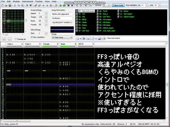Click the instrument name field 'New instrument'
The width and height of the screenshot is (170, 127).
click(137, 38)
